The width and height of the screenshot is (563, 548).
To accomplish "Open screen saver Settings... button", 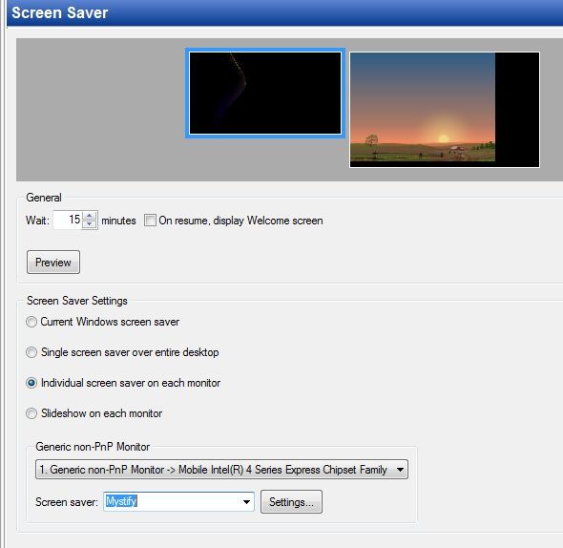I will (291, 501).
